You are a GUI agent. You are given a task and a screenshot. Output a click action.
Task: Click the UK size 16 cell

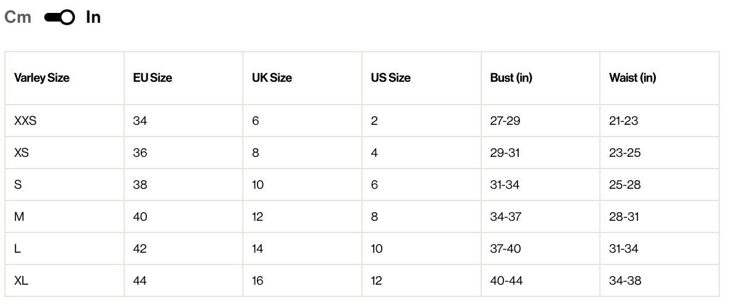(258, 281)
